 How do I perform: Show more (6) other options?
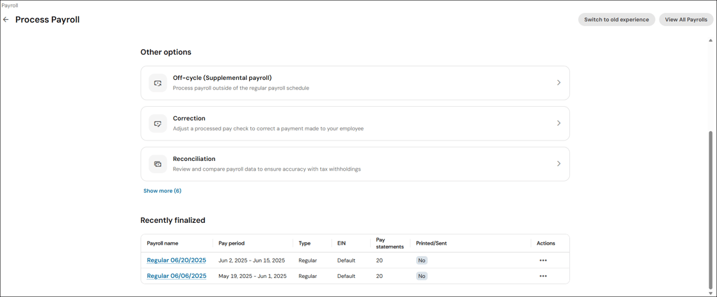tap(162, 191)
